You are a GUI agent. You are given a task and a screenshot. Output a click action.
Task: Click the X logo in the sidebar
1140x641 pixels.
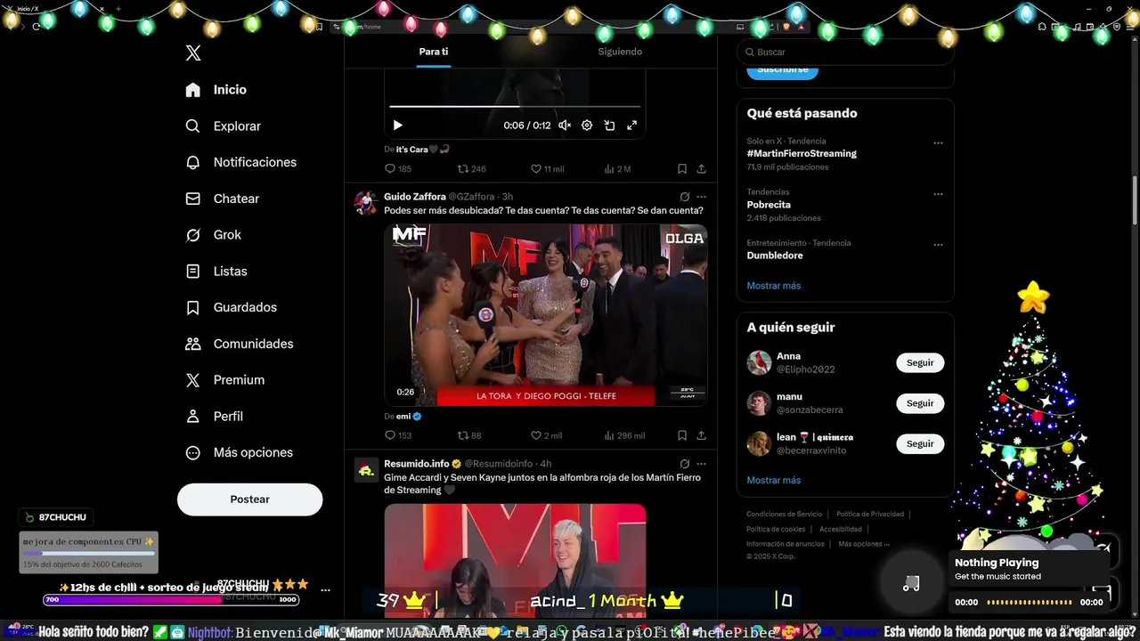pyautogui.click(x=193, y=53)
